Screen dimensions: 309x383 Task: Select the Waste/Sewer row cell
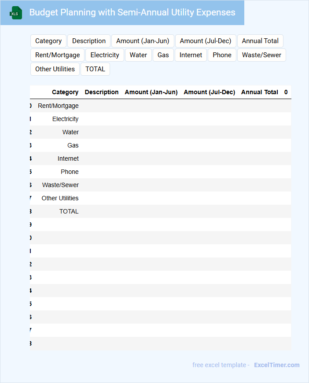coord(60,185)
